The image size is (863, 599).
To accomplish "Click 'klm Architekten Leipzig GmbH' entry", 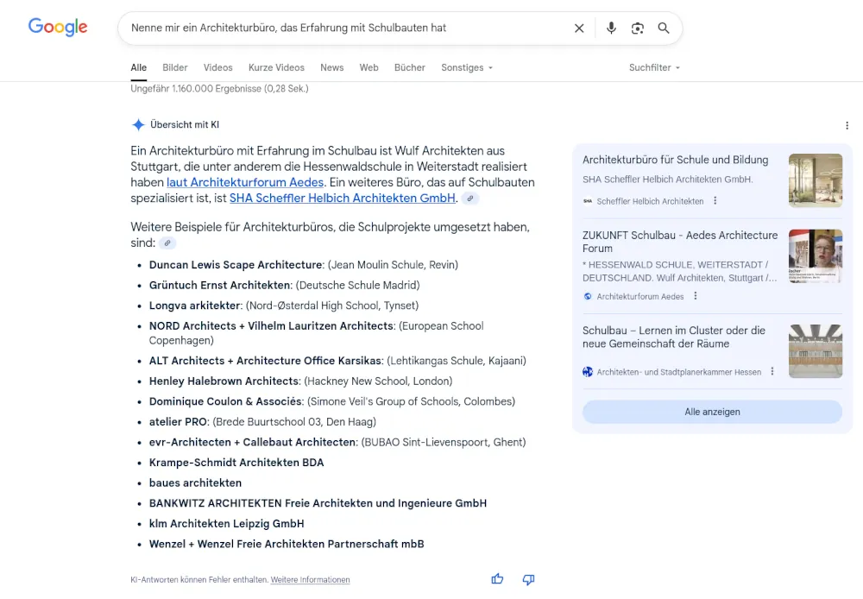I will click(227, 524).
